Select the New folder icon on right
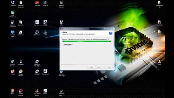 coord(159,23)
